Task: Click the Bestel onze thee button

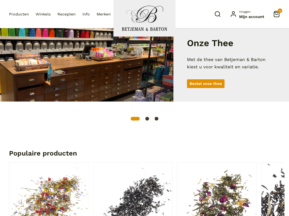Action: pos(206,84)
